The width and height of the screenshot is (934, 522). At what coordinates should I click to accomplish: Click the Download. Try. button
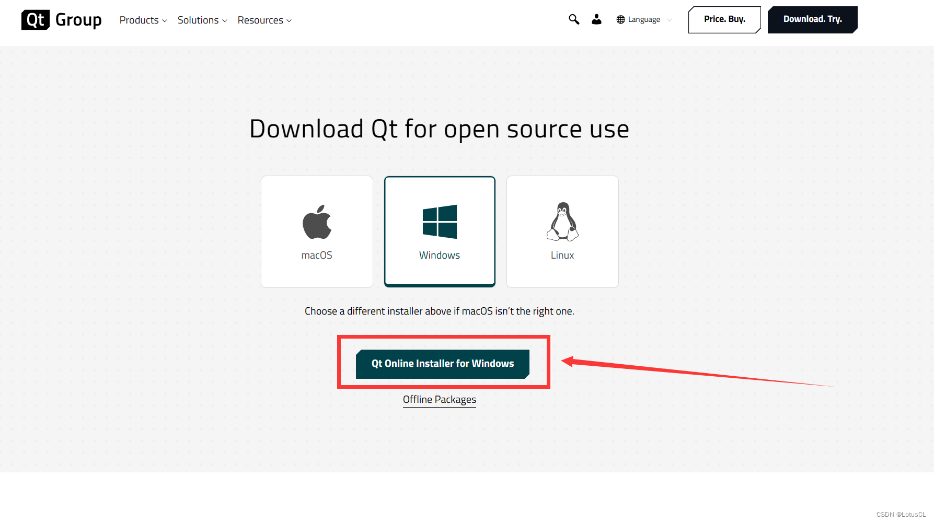(812, 19)
